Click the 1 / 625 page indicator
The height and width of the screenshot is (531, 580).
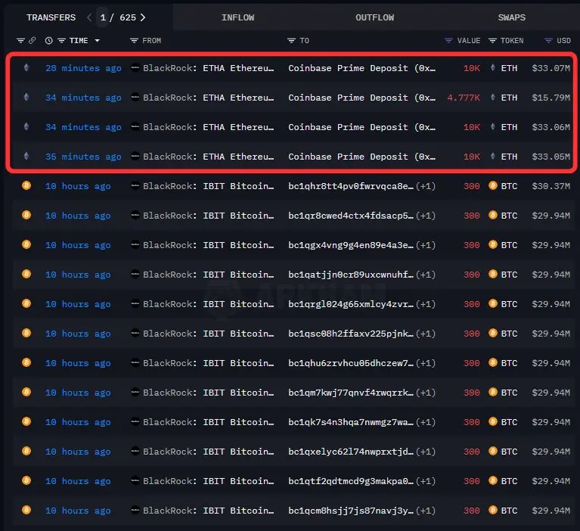tap(118, 17)
